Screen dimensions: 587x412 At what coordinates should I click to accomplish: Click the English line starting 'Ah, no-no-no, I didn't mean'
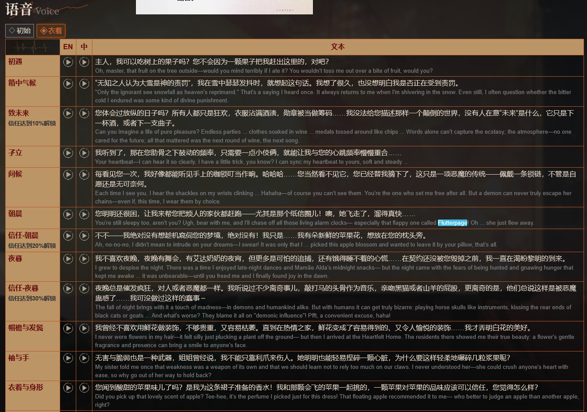[296, 245]
